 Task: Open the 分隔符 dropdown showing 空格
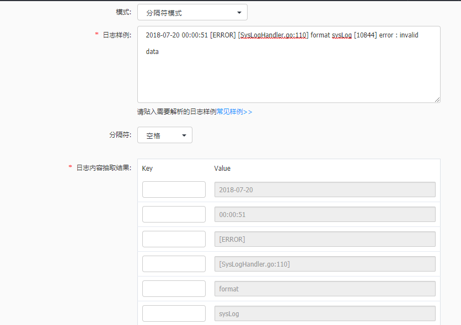[x=165, y=135]
